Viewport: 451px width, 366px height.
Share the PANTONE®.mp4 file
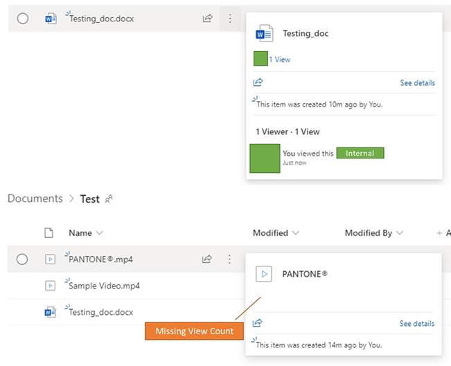point(207,259)
